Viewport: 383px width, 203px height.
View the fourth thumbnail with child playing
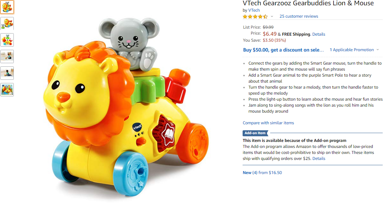coord(7,56)
